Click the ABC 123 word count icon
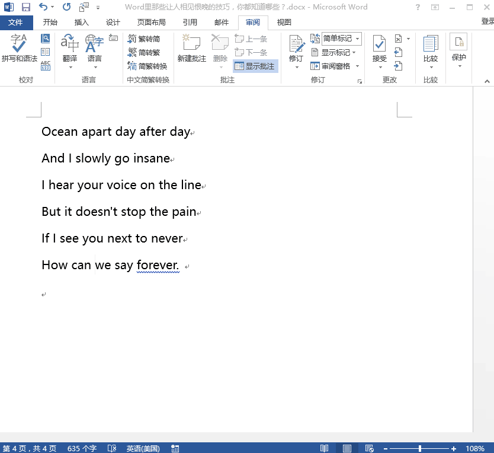This screenshot has width=494, height=453. (x=46, y=65)
